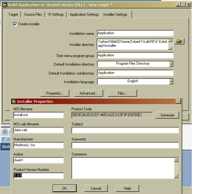197x194 pixels.
Task: Click the pause icon in the background window
Action: tap(5, 132)
